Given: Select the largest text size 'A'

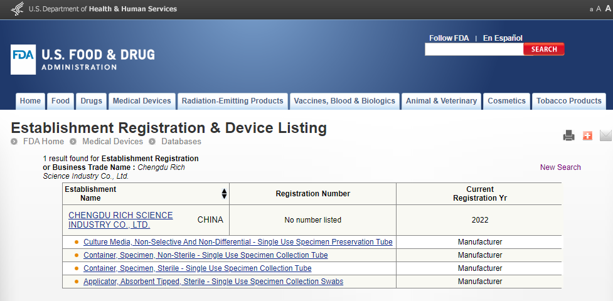Looking at the screenshot, I should 607,9.
